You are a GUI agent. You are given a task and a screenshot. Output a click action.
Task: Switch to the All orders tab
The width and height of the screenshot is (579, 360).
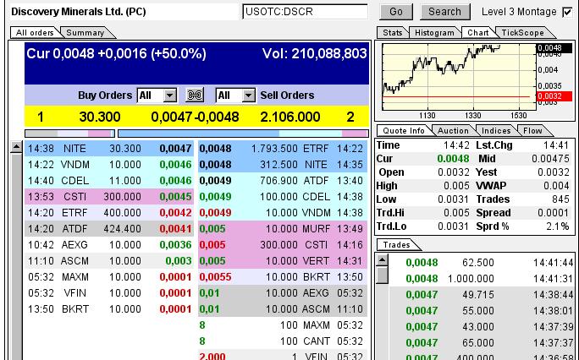coord(35,32)
